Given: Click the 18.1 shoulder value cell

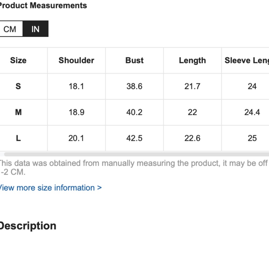Looking at the screenshot, I should [x=76, y=86].
